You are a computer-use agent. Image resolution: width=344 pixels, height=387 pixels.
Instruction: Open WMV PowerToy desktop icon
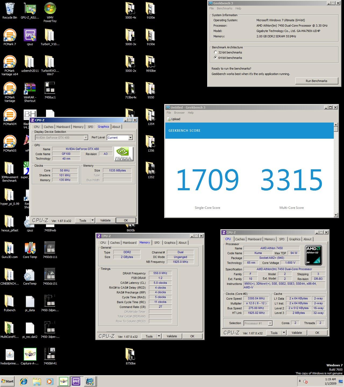click(50, 12)
